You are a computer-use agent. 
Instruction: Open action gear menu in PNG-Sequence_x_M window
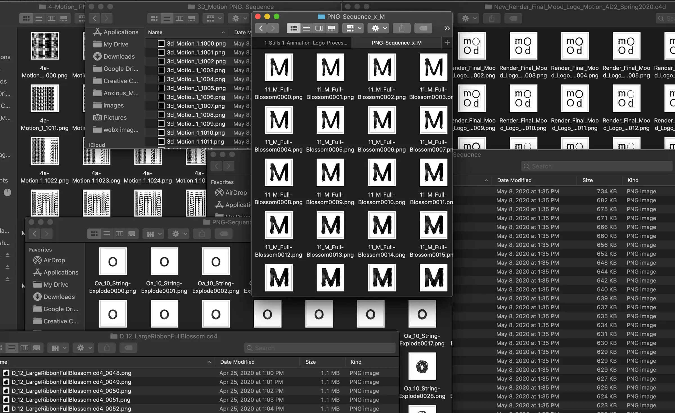(x=379, y=28)
